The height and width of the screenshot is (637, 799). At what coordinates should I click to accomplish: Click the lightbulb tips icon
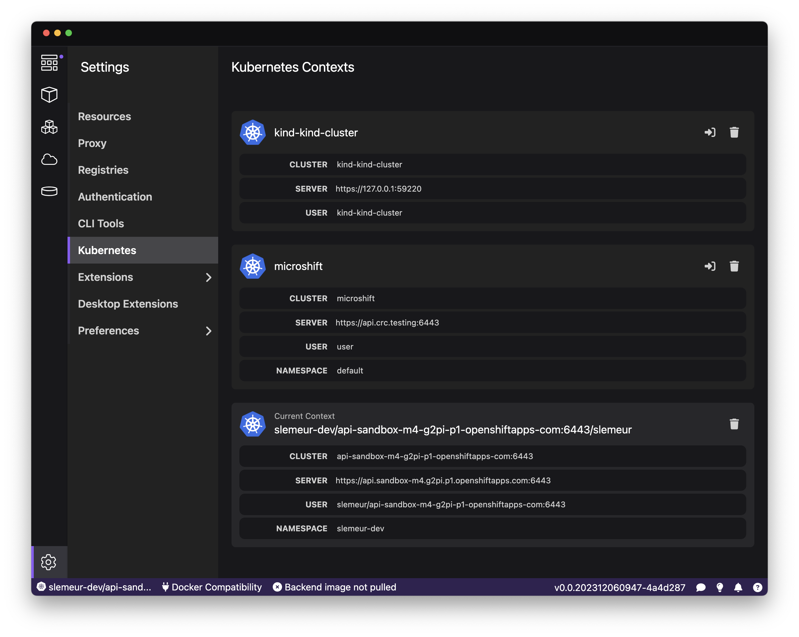pyautogui.click(x=720, y=587)
